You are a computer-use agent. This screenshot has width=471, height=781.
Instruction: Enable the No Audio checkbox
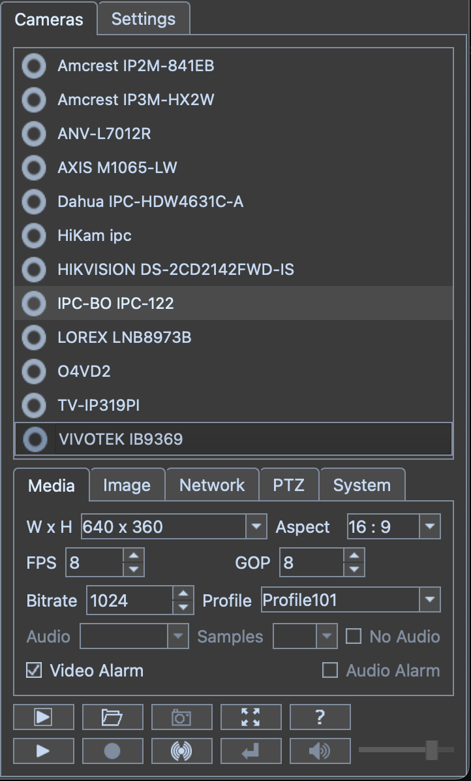354,636
